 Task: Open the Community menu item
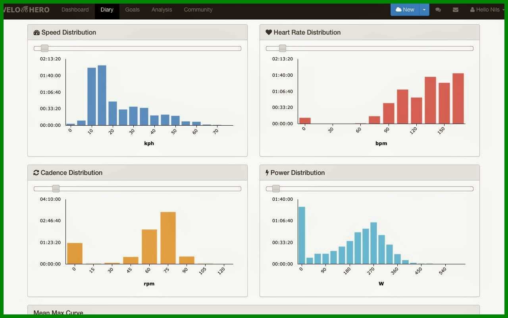[x=198, y=10]
